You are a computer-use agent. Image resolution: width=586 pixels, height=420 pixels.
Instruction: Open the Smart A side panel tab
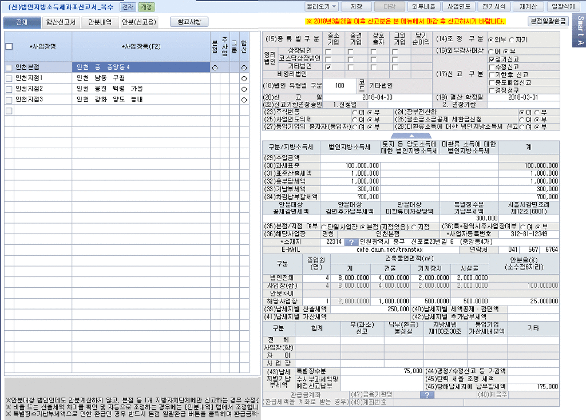579,31
